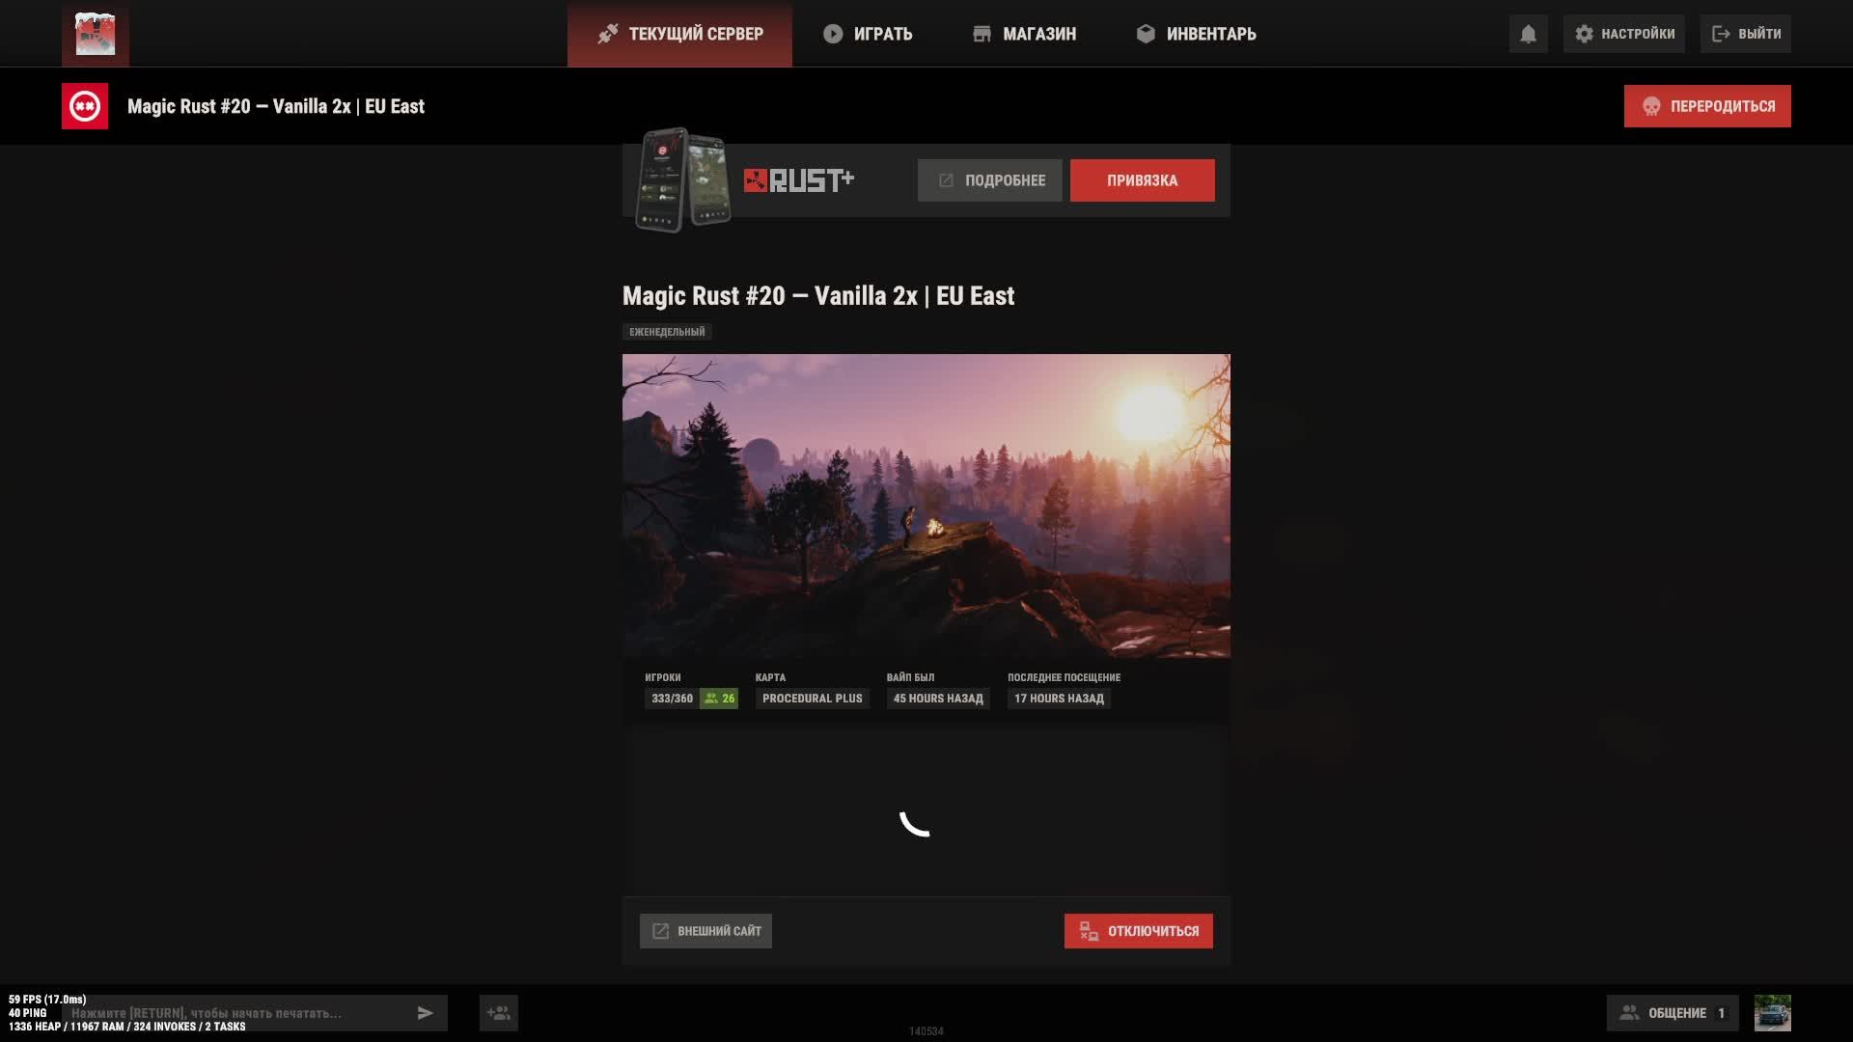Switch to the Играть tab

coord(868,34)
